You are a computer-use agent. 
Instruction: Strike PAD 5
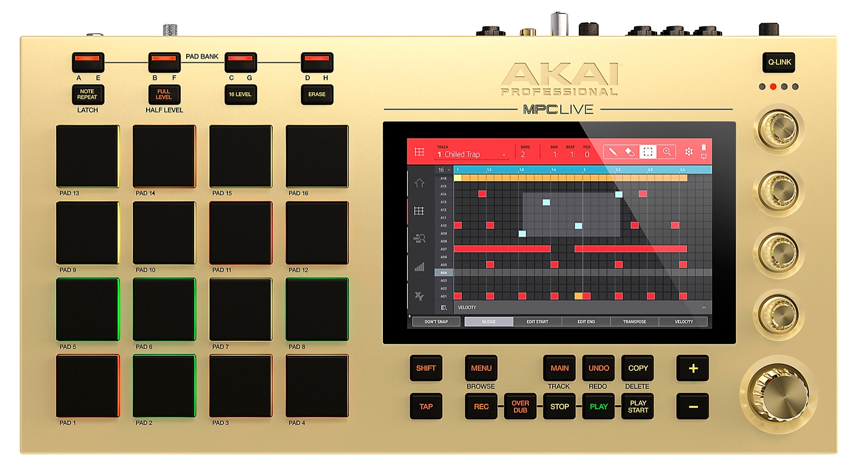coord(88,310)
